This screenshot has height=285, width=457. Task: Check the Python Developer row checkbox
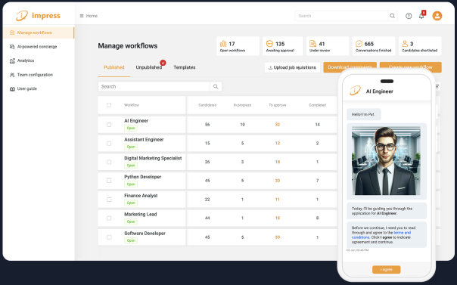click(x=109, y=181)
